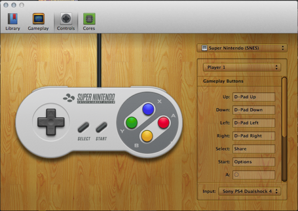This screenshot has width=298, height=211.
Task: Click the D-pad on the SNES controller
Action: (x=51, y=122)
